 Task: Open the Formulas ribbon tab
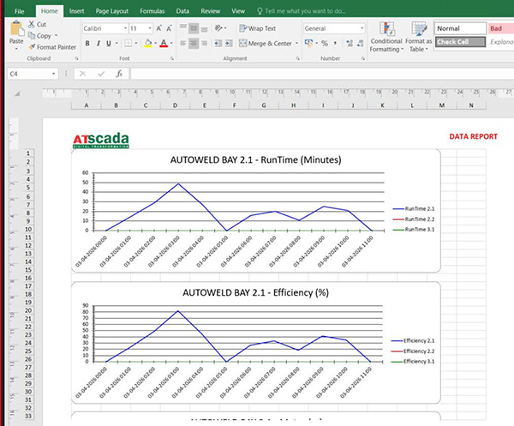[151, 11]
